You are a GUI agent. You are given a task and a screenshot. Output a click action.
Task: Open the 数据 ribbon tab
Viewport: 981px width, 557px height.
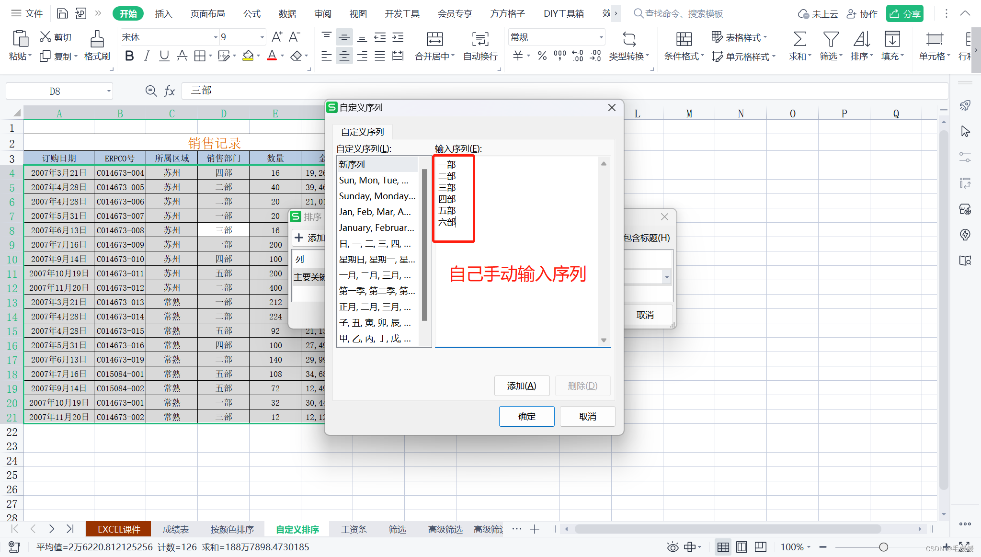tap(287, 13)
